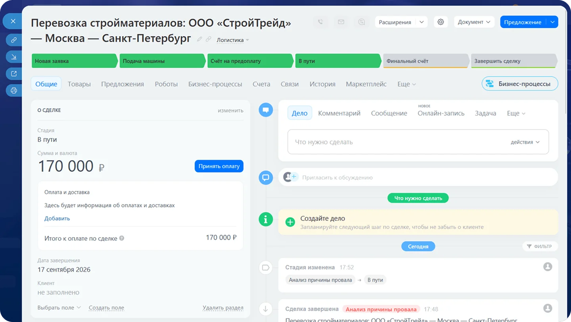Screen dimensions: 571x322
Task: Click the phone call icon
Action: click(320, 22)
